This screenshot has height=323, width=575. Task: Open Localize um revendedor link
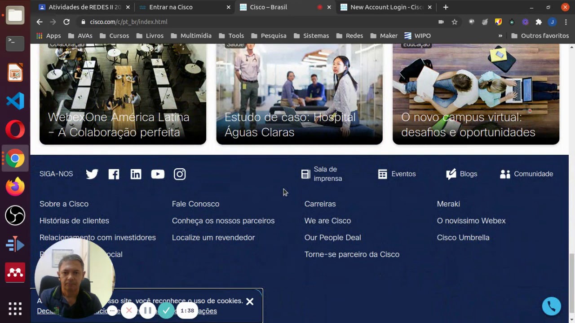(x=213, y=237)
